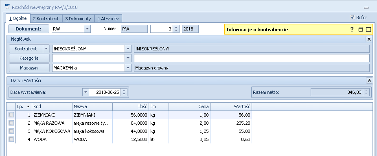Click the document number stepper arrows
Screen dimensions: 377x156
(x=176, y=29)
